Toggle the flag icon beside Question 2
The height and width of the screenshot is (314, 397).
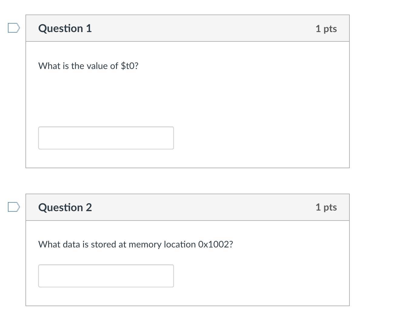click(x=14, y=207)
